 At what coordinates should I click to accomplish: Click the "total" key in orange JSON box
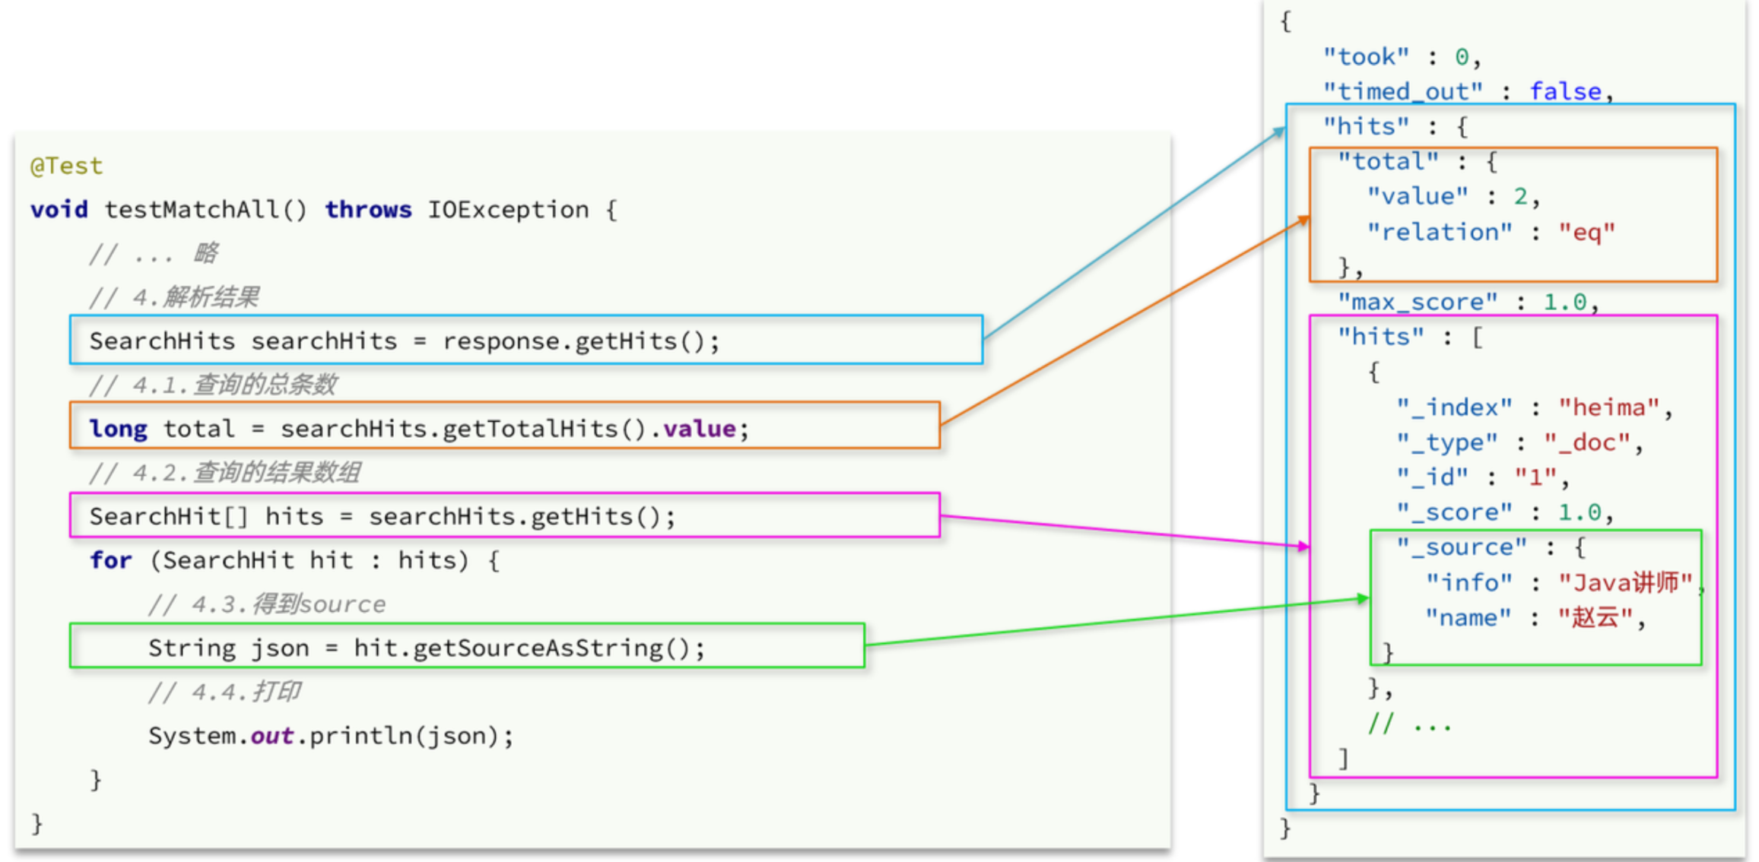[1388, 162]
